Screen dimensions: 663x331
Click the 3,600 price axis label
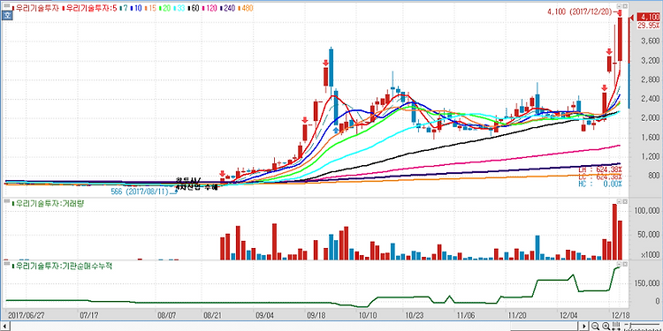point(650,41)
